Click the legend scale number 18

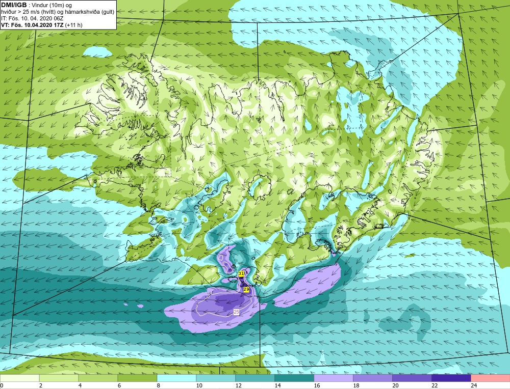pos(356,385)
